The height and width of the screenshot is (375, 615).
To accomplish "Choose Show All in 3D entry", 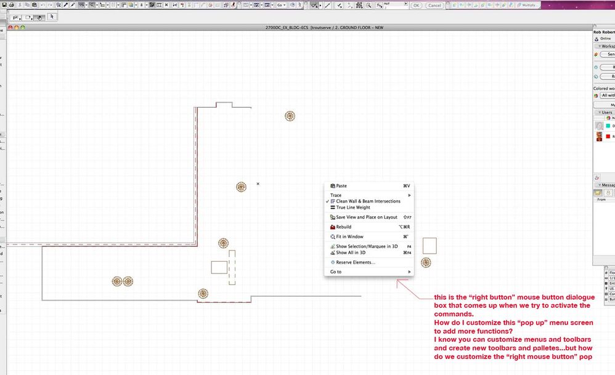I will [x=369, y=252].
